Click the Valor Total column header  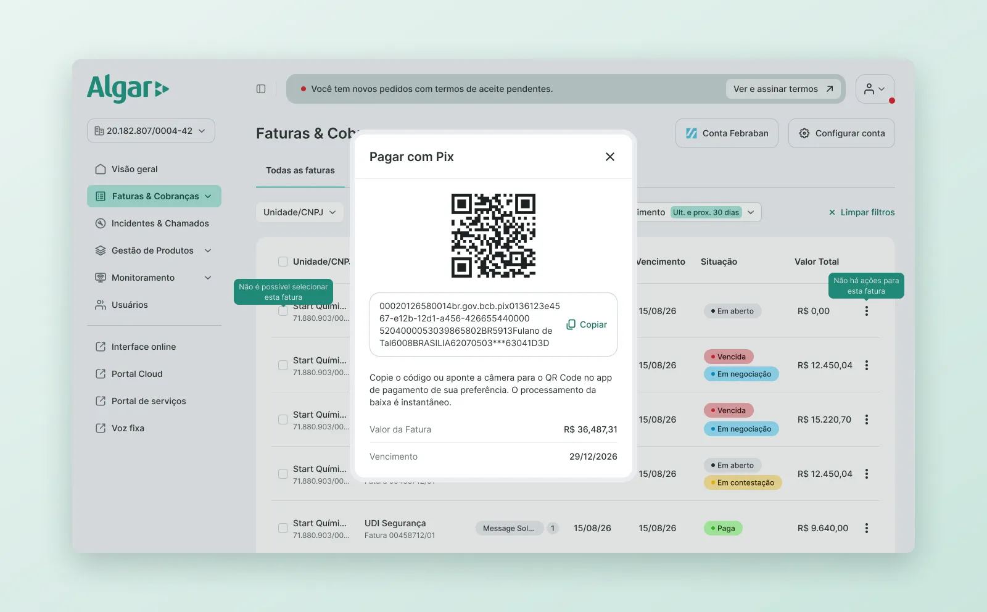[x=817, y=262]
